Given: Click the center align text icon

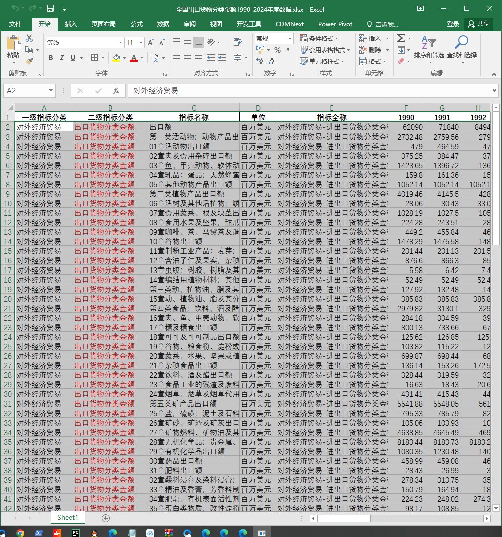Looking at the screenshot, I should [187, 58].
